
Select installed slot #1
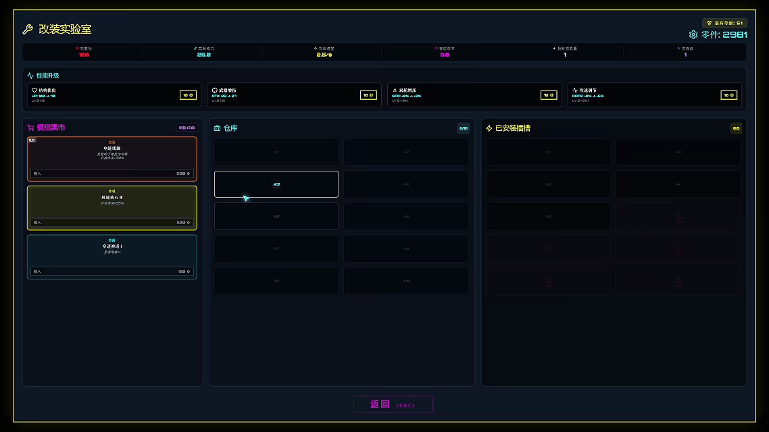[548, 152]
